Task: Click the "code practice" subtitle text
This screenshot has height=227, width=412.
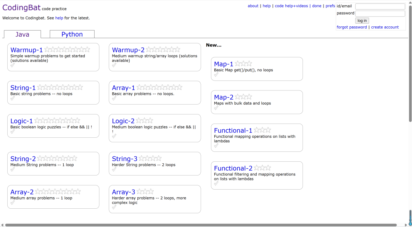Action: pyautogui.click(x=54, y=9)
